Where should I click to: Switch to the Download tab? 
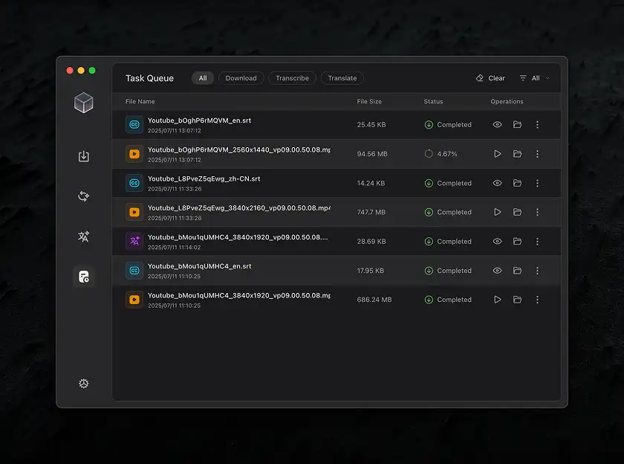241,78
